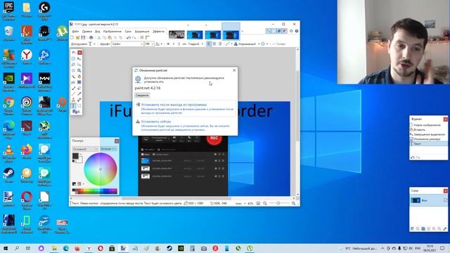Click the New image toolbar icon
Image resolution: width=450 pixels, height=253 pixels.
(x=72, y=37)
